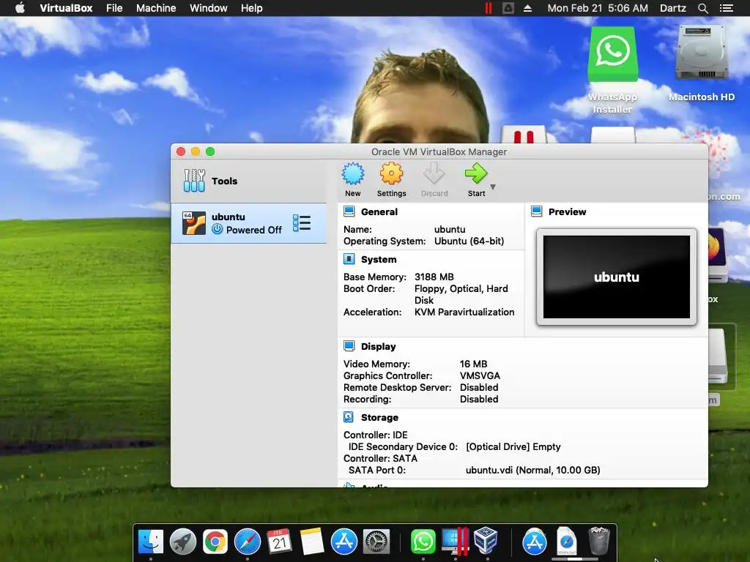Open System Preferences from the Dock
Image resolution: width=750 pixels, height=562 pixels.
(x=376, y=542)
